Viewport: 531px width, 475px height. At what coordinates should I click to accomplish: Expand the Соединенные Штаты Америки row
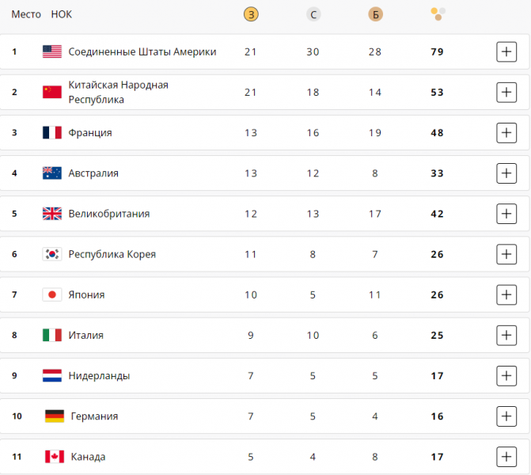click(506, 51)
